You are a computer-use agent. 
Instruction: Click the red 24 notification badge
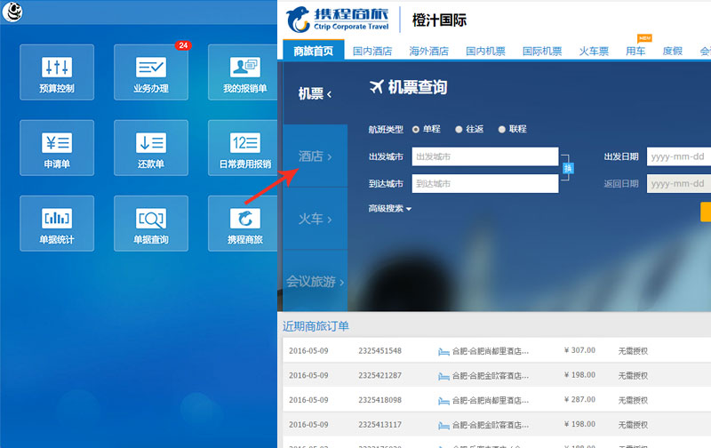pyautogui.click(x=183, y=45)
